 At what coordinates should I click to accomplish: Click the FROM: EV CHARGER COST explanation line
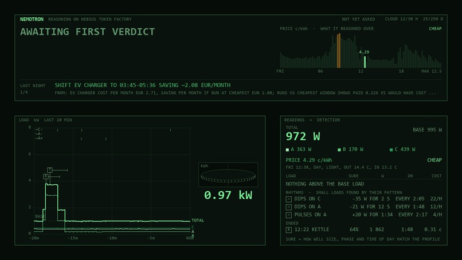click(245, 93)
